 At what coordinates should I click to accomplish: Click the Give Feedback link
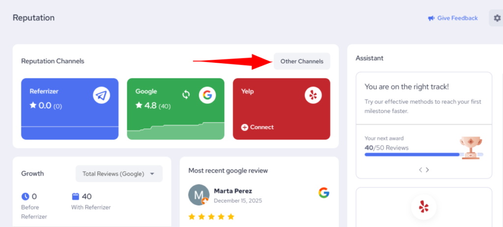pyautogui.click(x=457, y=18)
